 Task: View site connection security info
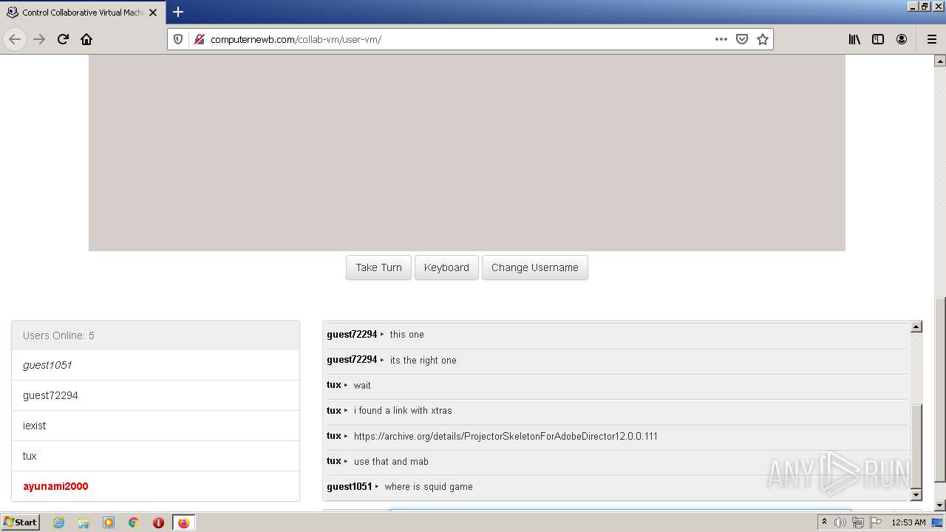199,39
